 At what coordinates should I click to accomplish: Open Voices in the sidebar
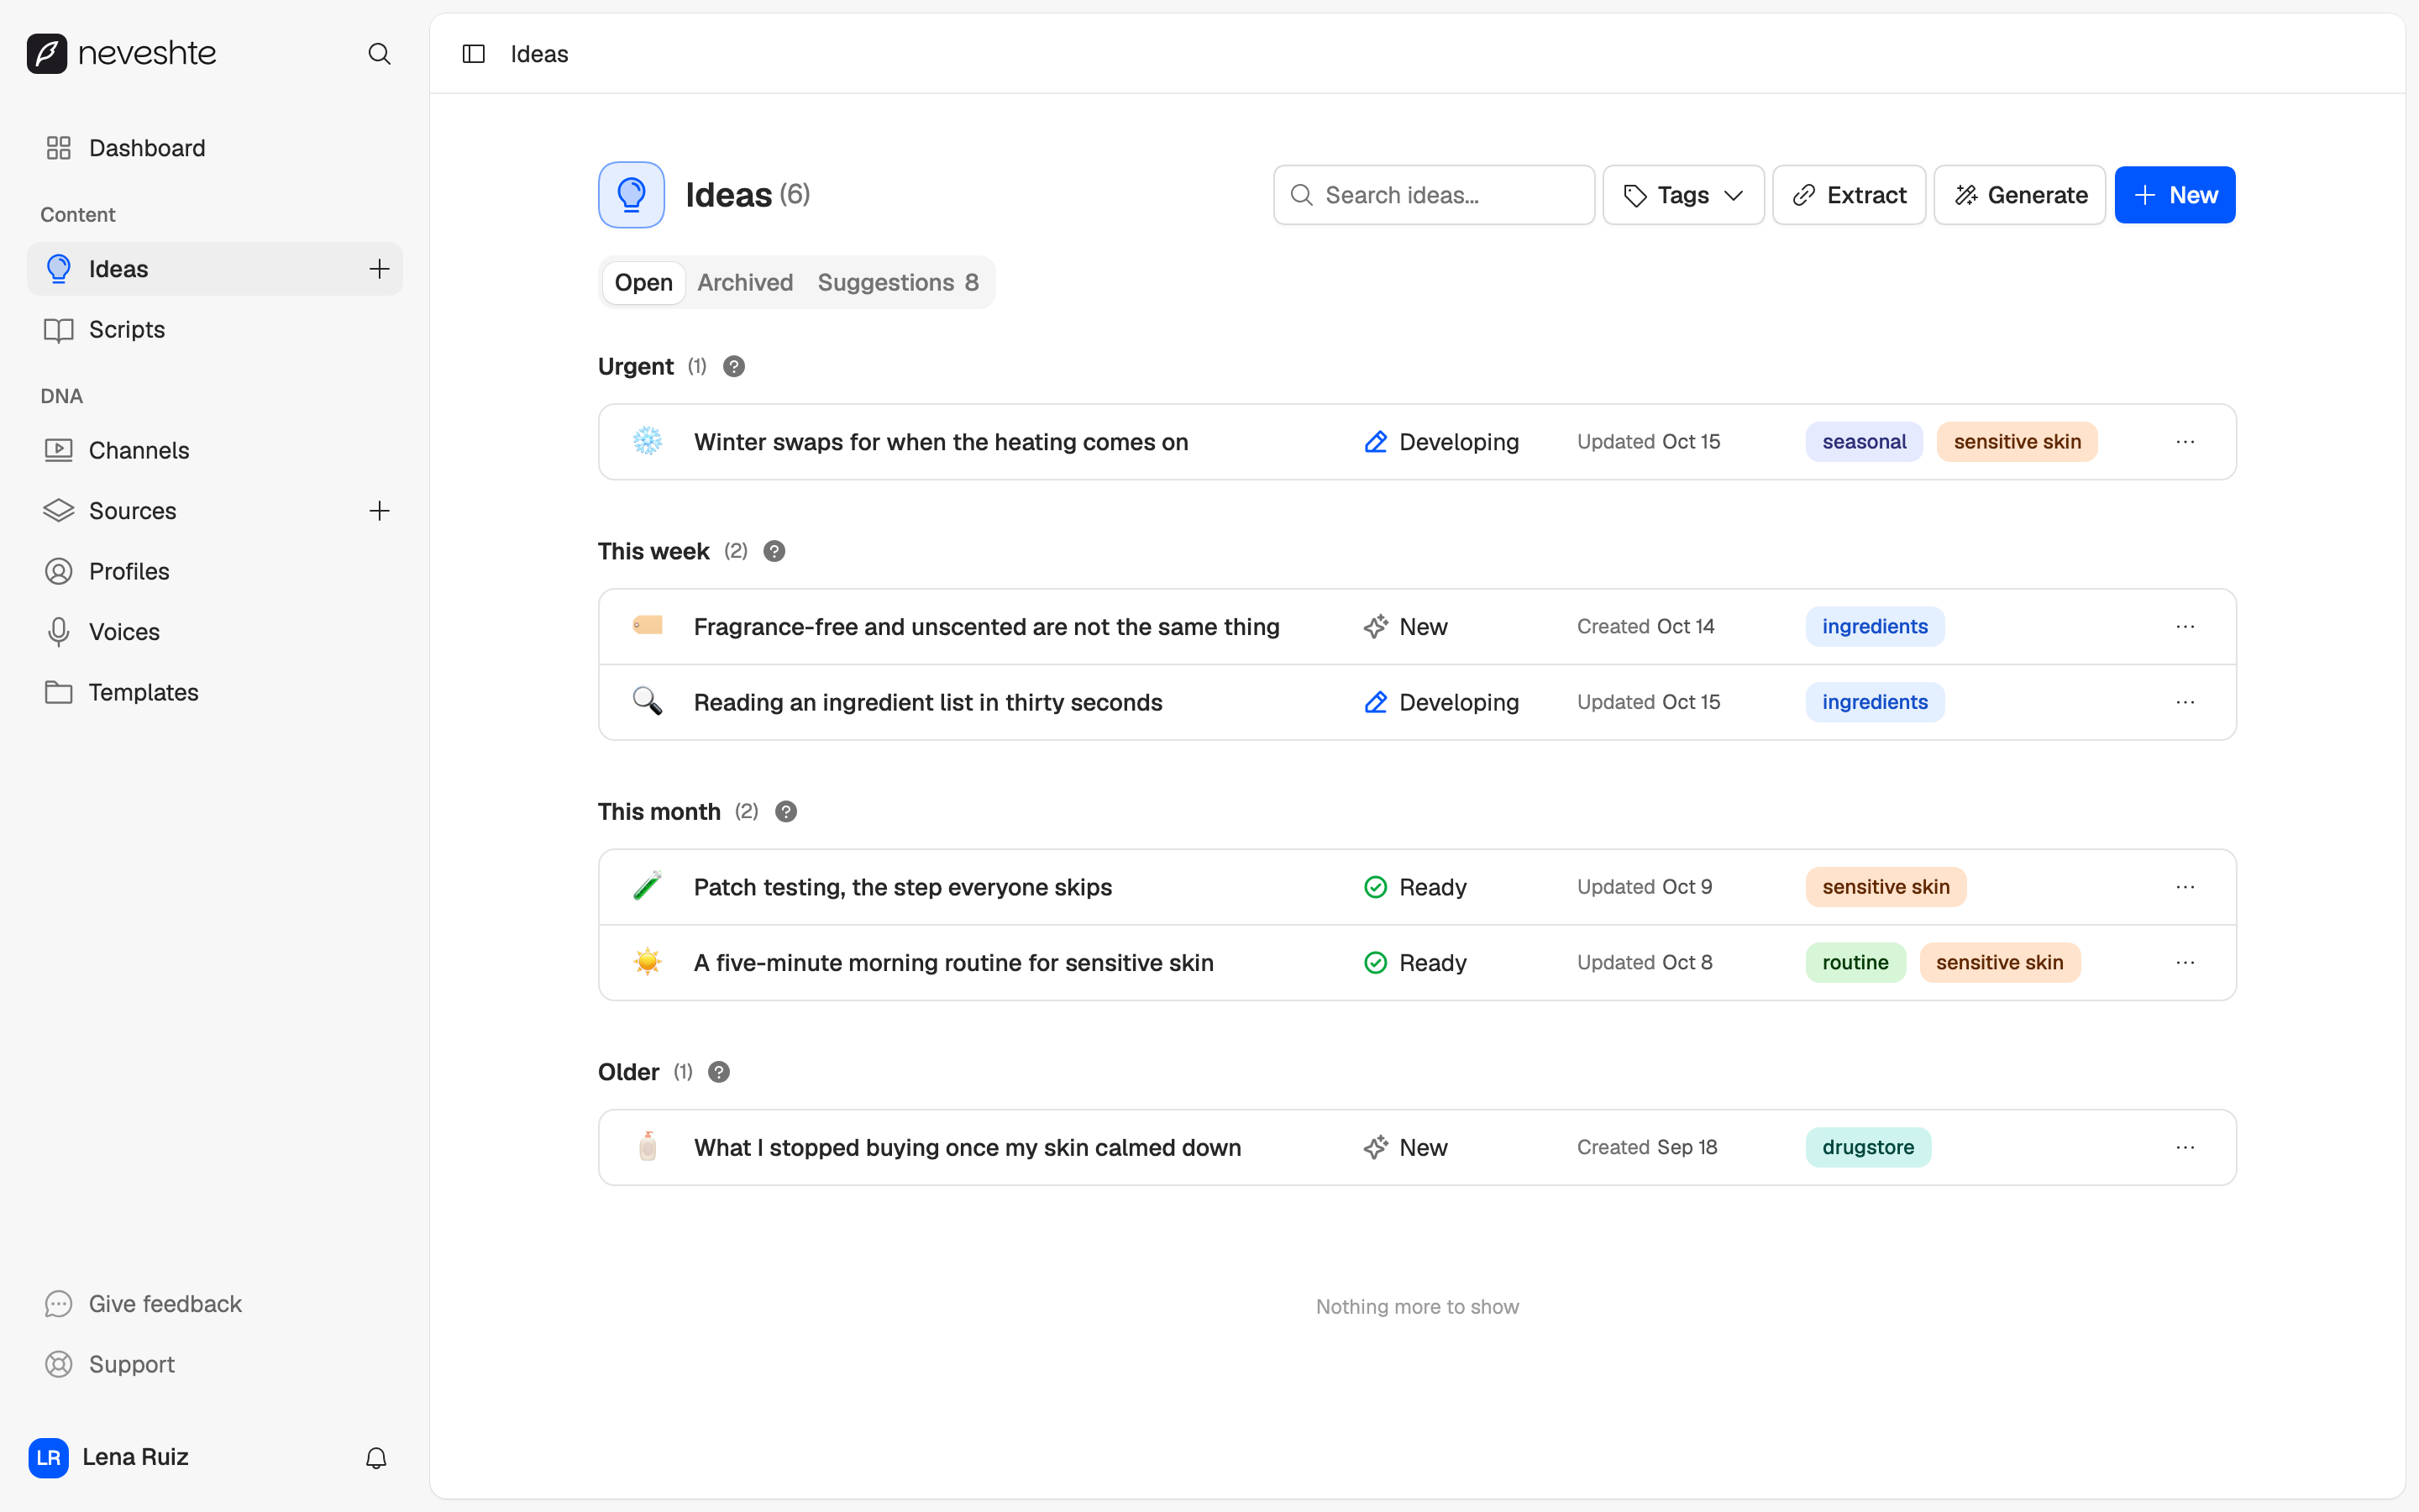[x=215, y=632]
